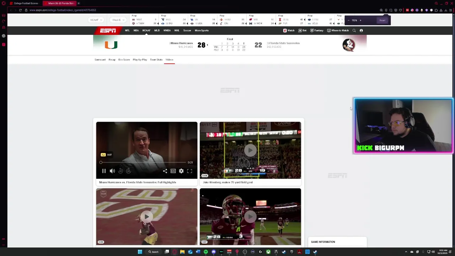Open the WNBA menu
The width and height of the screenshot is (455, 256).
pos(167,31)
